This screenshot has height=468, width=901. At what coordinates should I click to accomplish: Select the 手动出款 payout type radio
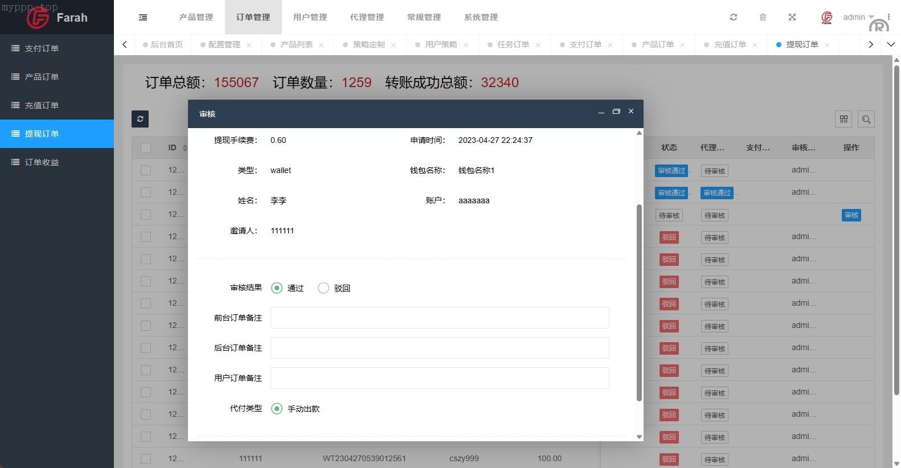(x=277, y=409)
